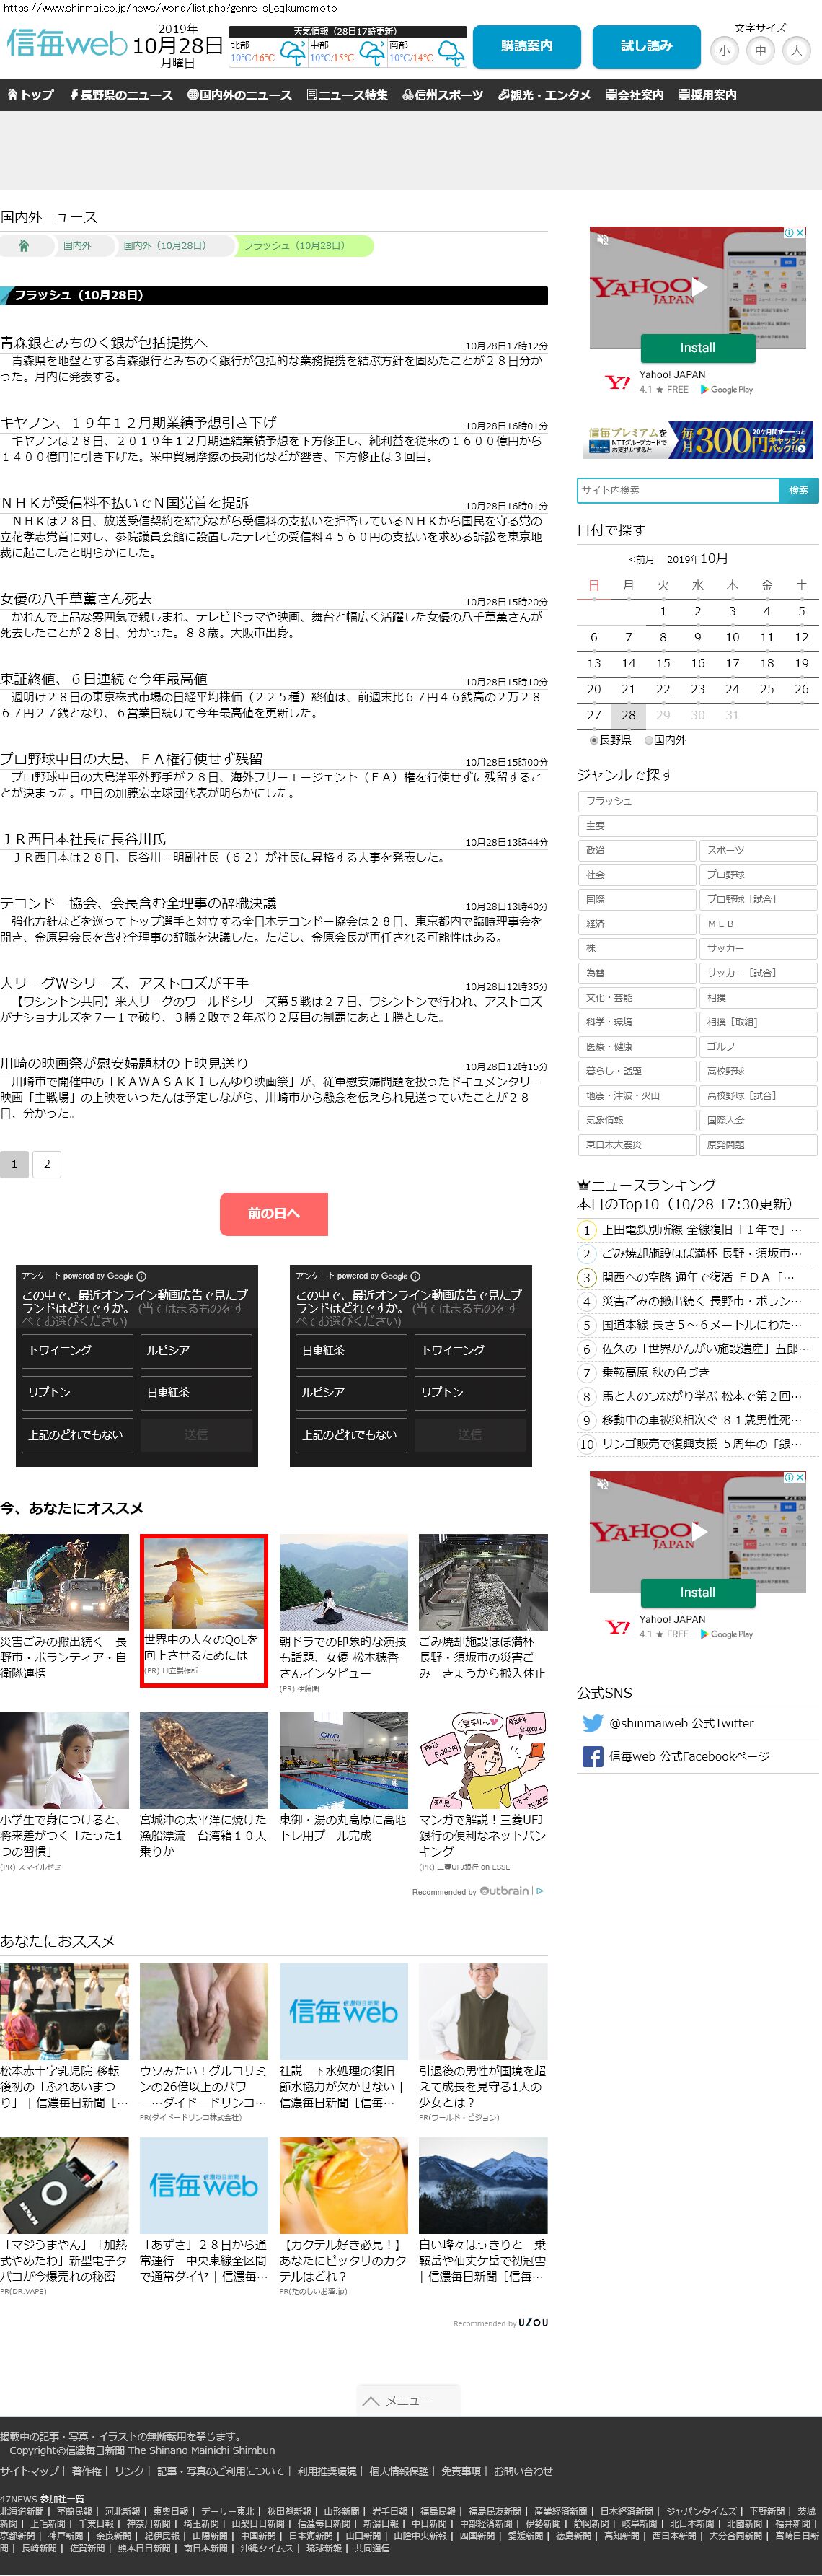Click the 購読案内 button
The width and height of the screenshot is (822, 2576).
[526, 46]
